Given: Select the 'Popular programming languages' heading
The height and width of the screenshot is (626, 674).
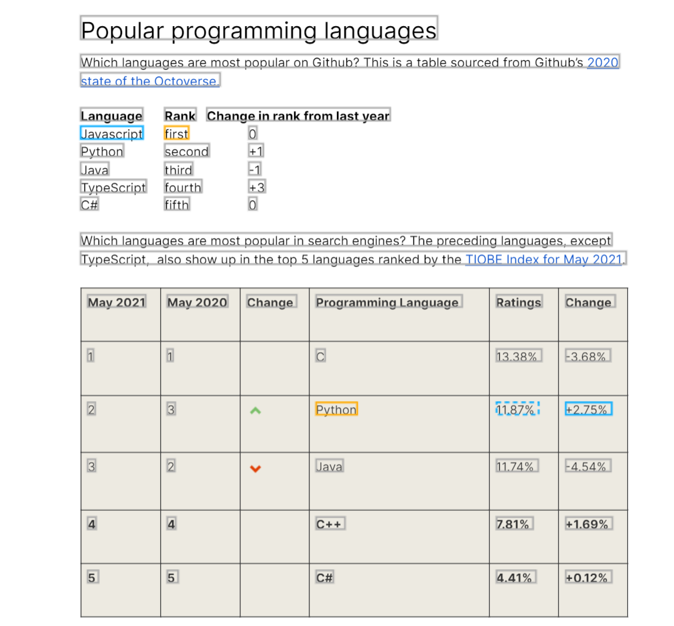Looking at the screenshot, I should (259, 28).
